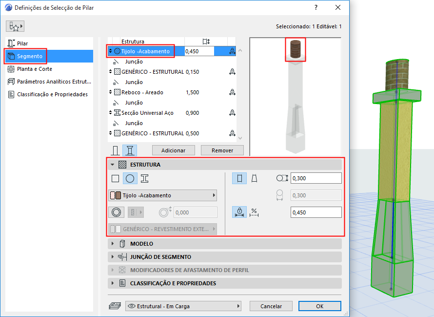The width and height of the screenshot is (434, 317).
Task: Toggle Tijolo -Acabamento row lock icon
Action: coord(232,50)
